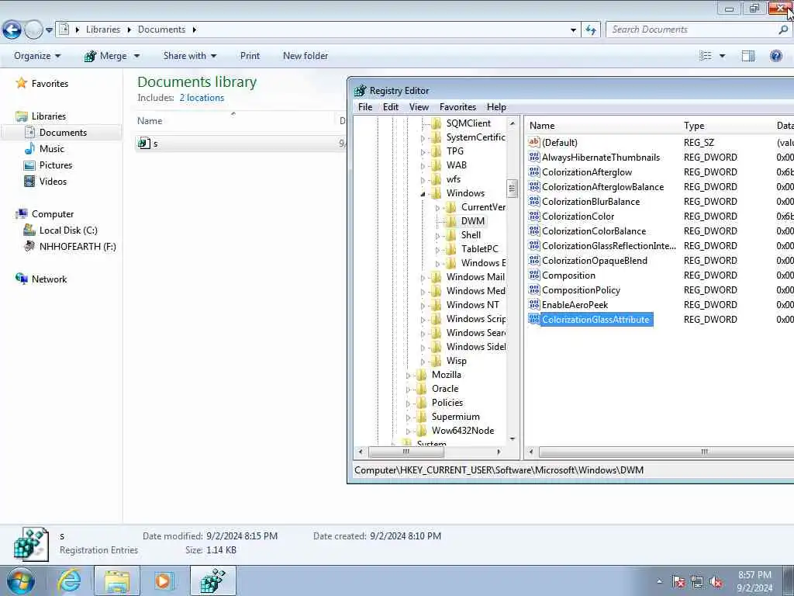This screenshot has height=596, width=794.
Task: Click the Local Disk (C:) drive icon
Action: pyautogui.click(x=29, y=230)
